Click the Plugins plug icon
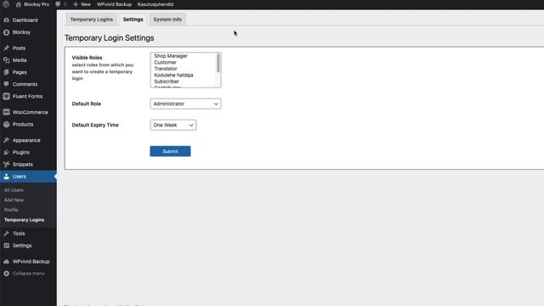The width and height of the screenshot is (544, 306). (6, 152)
